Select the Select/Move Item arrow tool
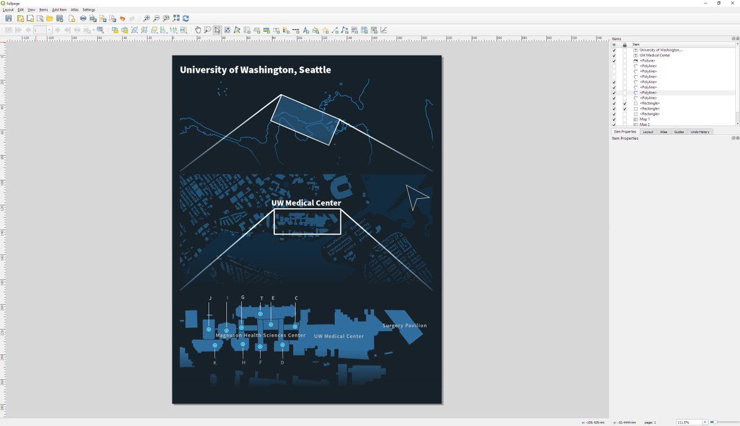Screen dimensions: 740x426 (x=217, y=30)
